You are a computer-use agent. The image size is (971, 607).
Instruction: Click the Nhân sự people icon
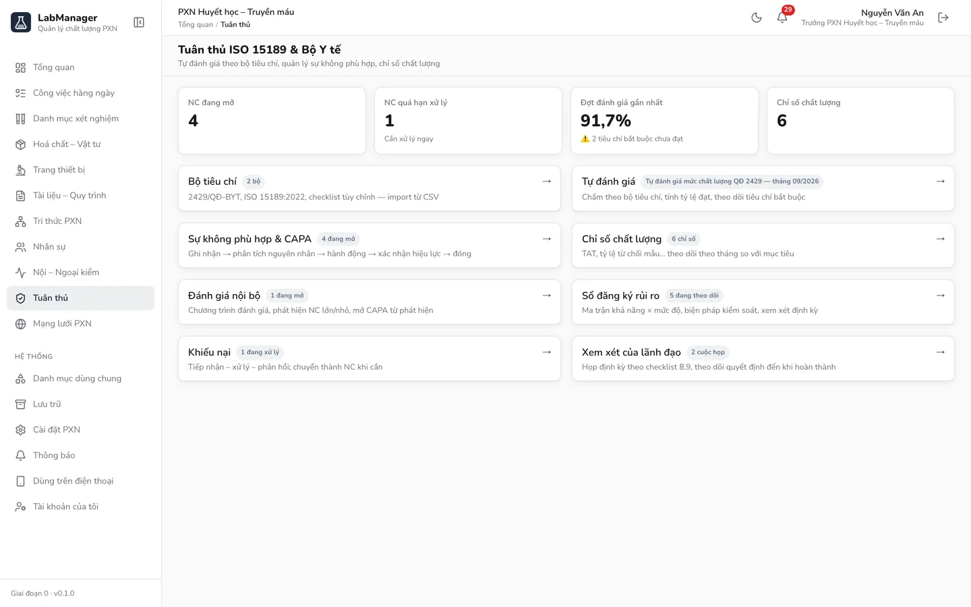click(x=21, y=247)
